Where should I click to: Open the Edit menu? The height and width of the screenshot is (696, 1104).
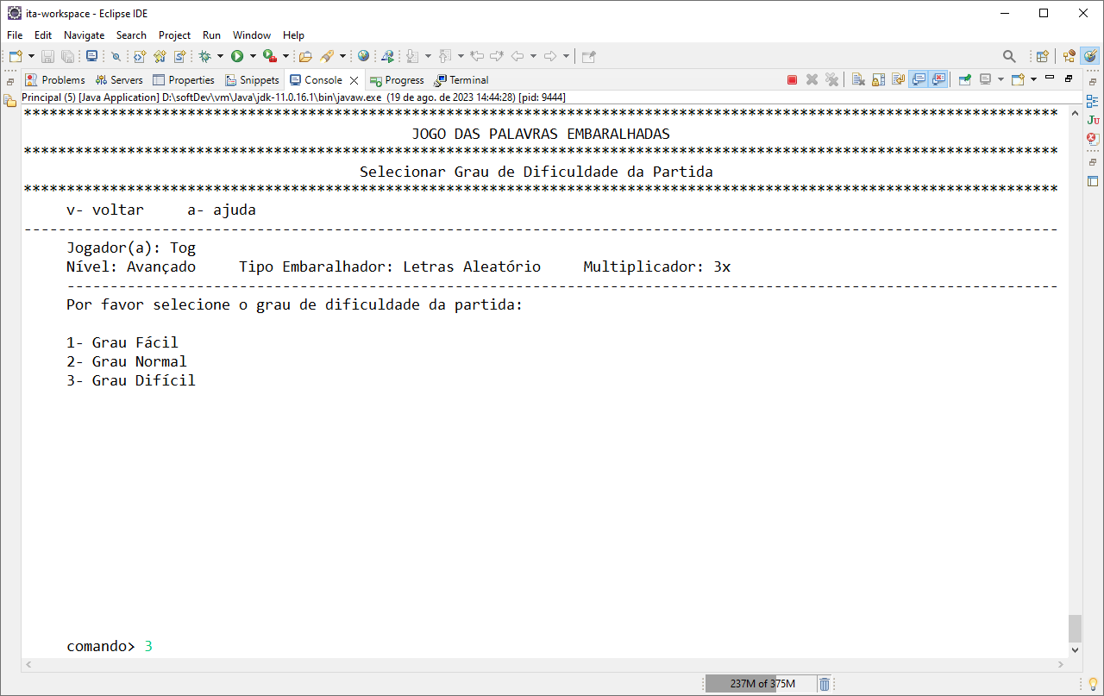tap(43, 35)
